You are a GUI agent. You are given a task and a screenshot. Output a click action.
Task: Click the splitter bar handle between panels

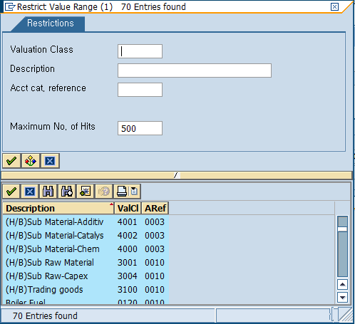(x=176, y=175)
